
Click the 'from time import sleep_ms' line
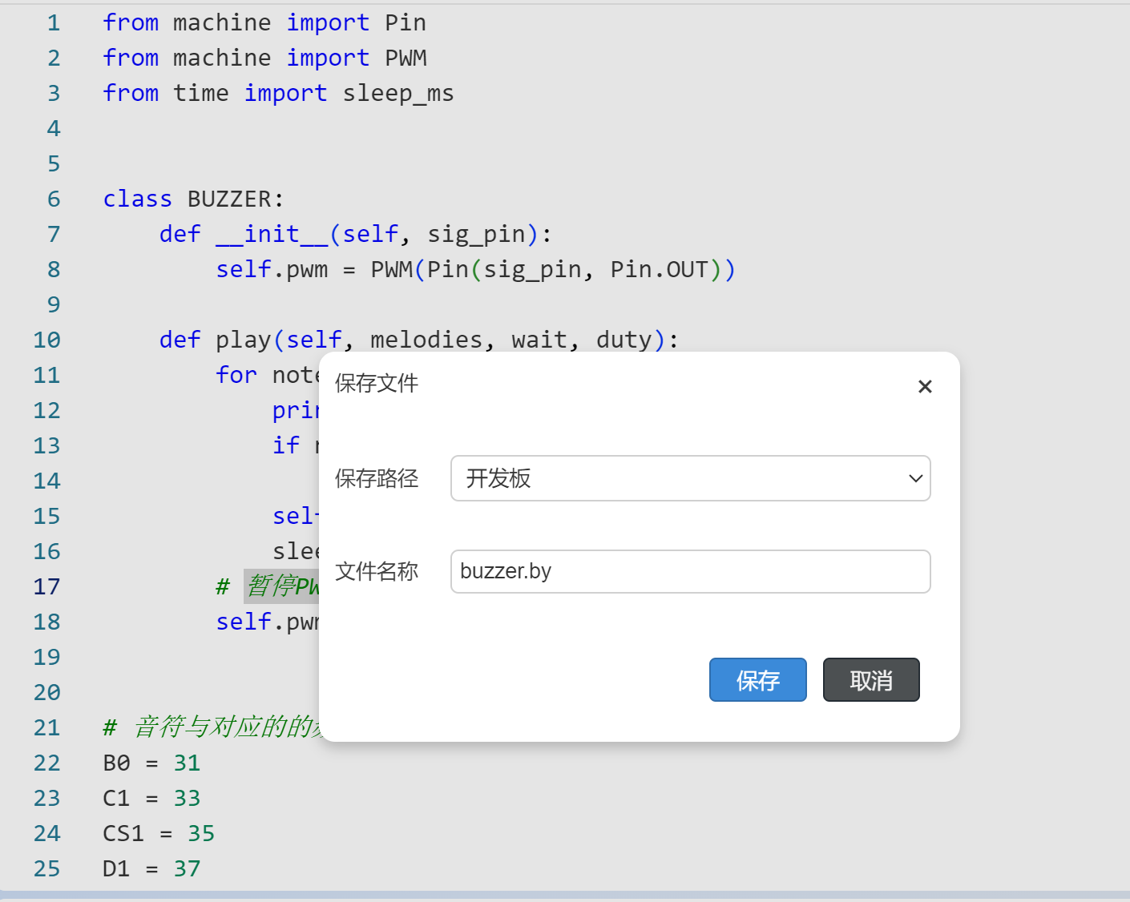(278, 93)
